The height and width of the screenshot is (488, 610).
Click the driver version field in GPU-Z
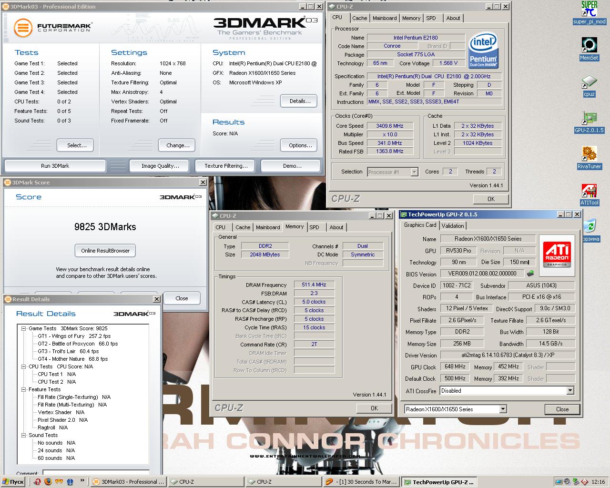pos(508,355)
